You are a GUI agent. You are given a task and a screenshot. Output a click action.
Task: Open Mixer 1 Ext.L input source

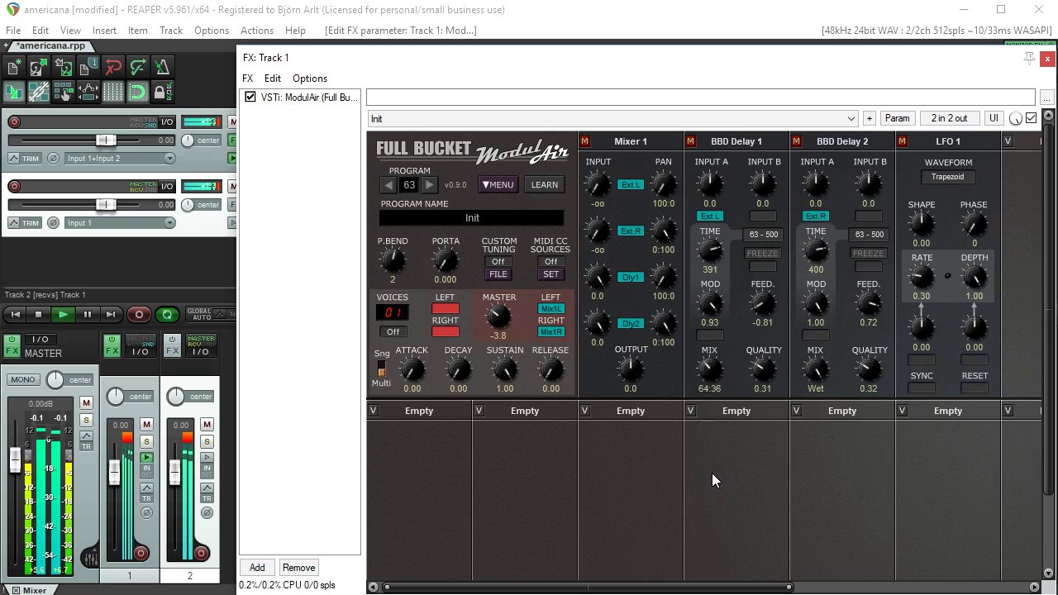(631, 185)
